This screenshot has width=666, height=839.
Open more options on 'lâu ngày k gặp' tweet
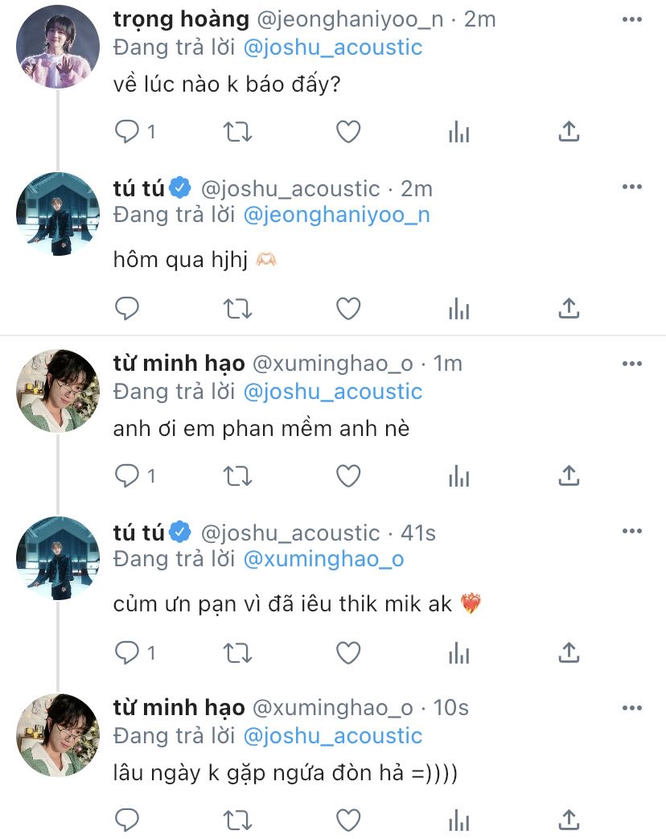coord(632,706)
